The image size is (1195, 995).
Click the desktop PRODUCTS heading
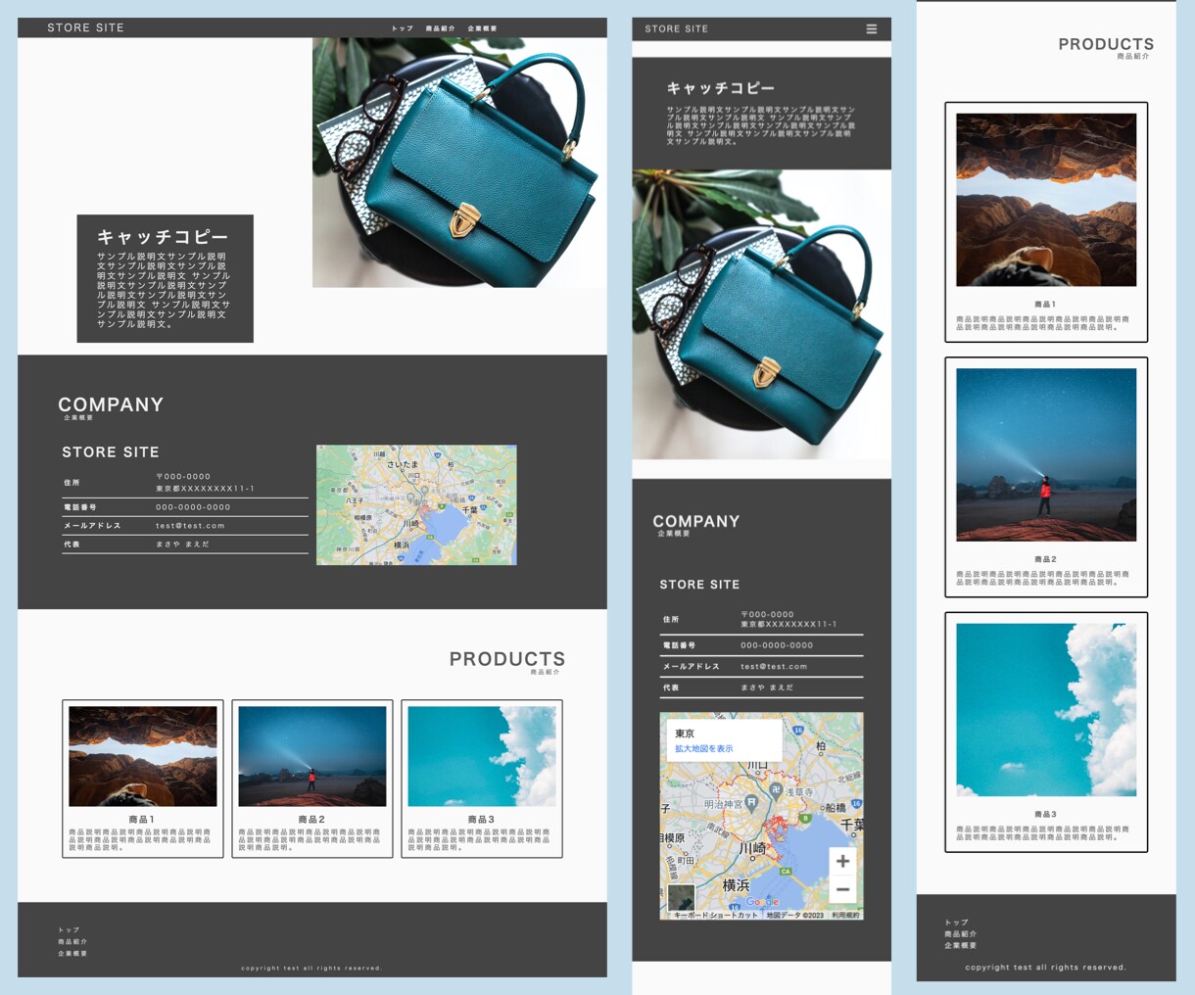pos(507,659)
